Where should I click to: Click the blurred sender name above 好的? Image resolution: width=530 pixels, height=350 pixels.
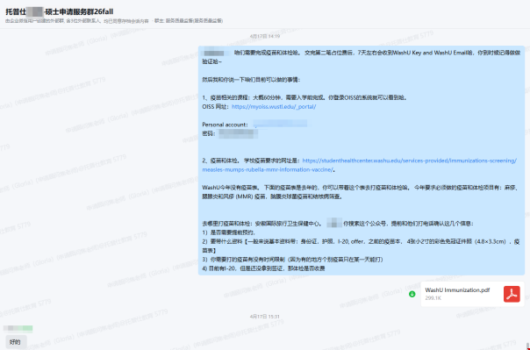point(18,328)
